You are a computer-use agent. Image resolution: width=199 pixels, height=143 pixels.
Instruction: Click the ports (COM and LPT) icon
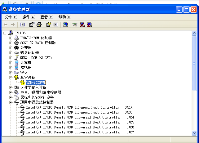click(16, 58)
